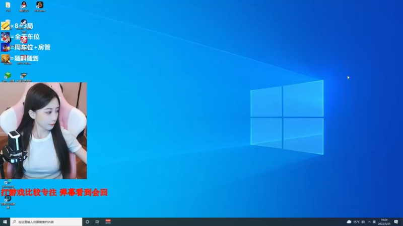Open the notification action center
Viewport: 403px width, 226px height.
396,222
